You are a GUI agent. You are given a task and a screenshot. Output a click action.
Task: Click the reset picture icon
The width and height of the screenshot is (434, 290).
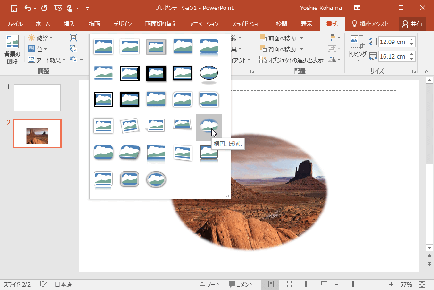coord(74,60)
